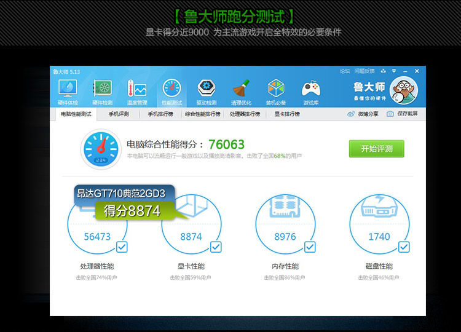This screenshot has height=332, width=461.
Task: Switch to the 综合性能排行榜 tab
Action: [x=202, y=114]
